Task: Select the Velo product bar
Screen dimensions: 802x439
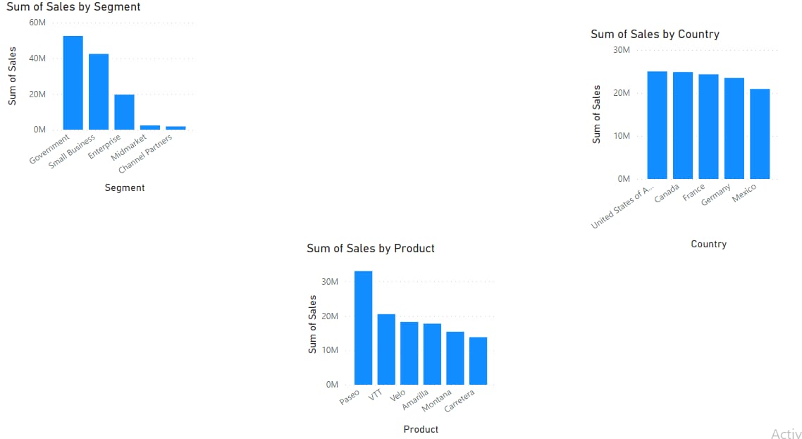Action: pos(409,353)
